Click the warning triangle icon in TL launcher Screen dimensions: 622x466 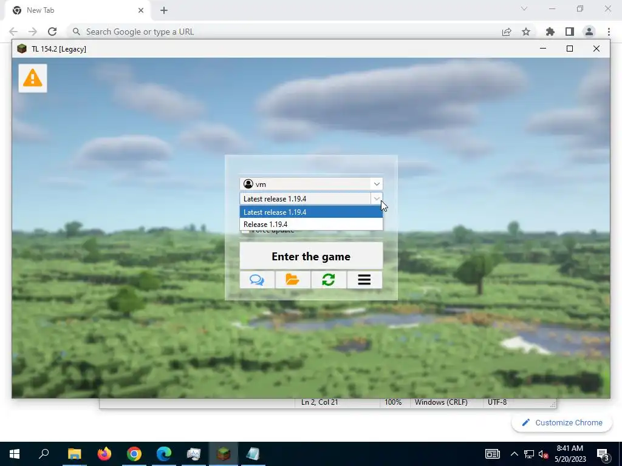click(33, 78)
